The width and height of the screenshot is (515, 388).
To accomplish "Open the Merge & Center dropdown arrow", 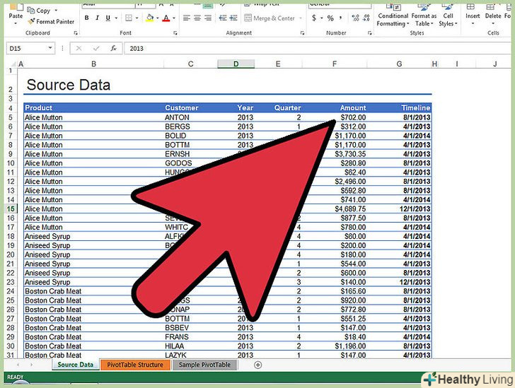I will click(x=300, y=18).
